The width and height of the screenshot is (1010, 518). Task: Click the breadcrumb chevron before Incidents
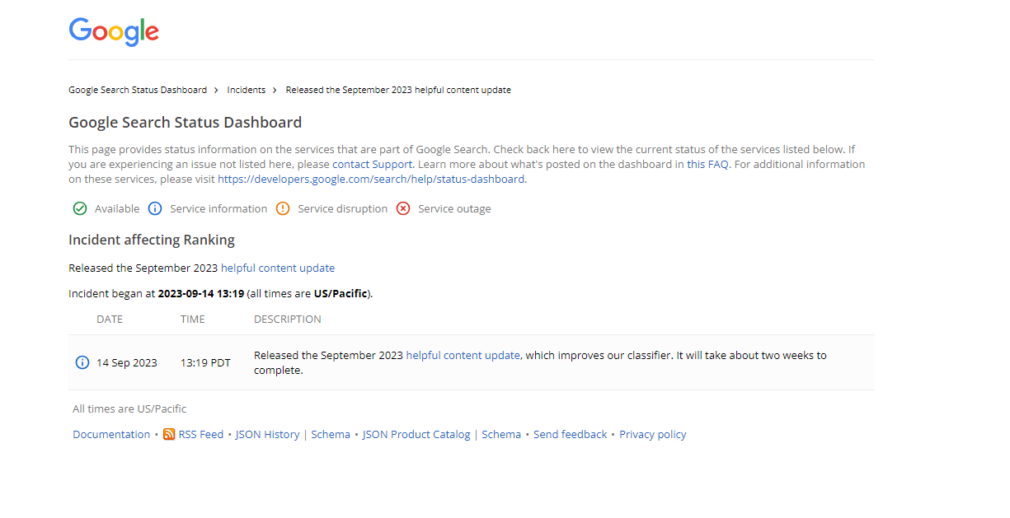(x=216, y=90)
